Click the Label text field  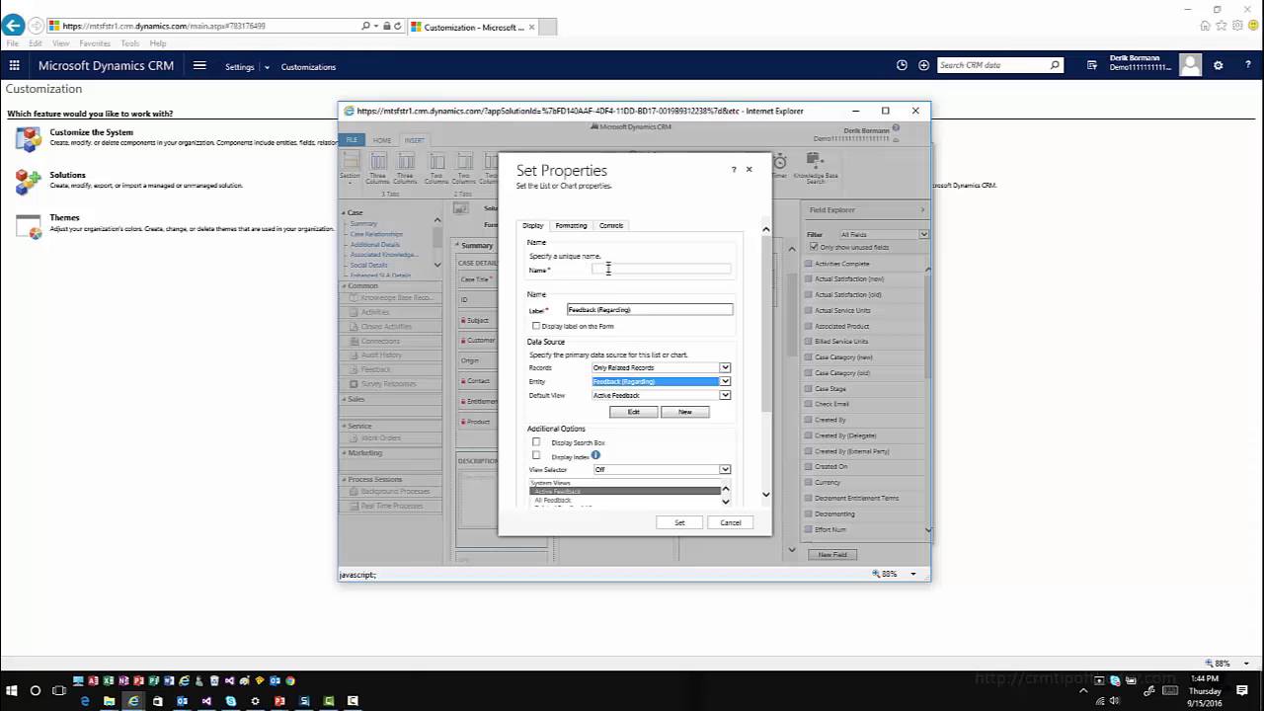tap(650, 310)
